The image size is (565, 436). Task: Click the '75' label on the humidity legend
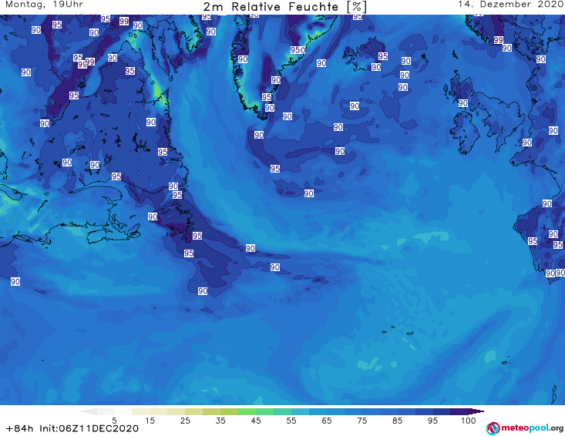pos(362,421)
